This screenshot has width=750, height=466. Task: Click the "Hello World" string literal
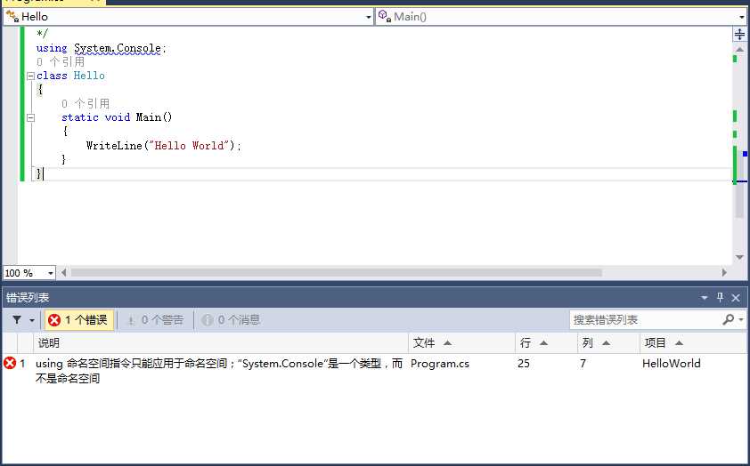(x=189, y=145)
